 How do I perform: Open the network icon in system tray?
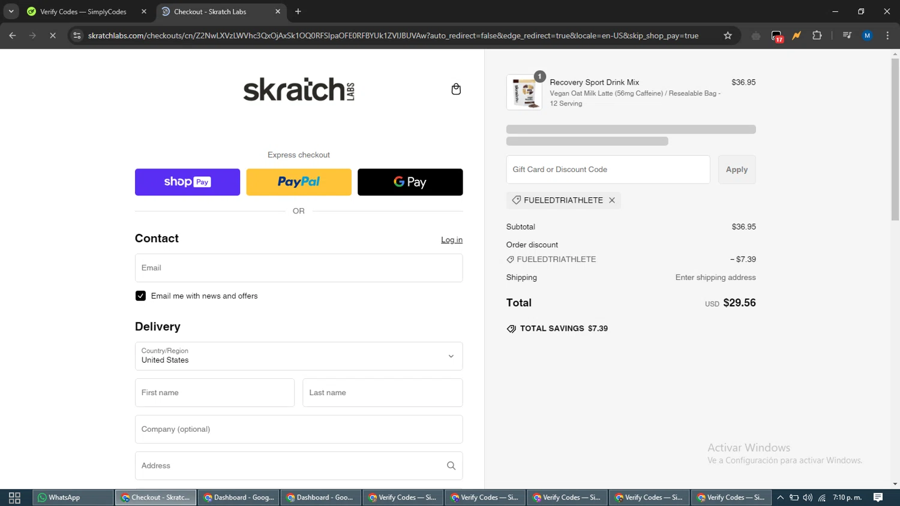[822, 498]
